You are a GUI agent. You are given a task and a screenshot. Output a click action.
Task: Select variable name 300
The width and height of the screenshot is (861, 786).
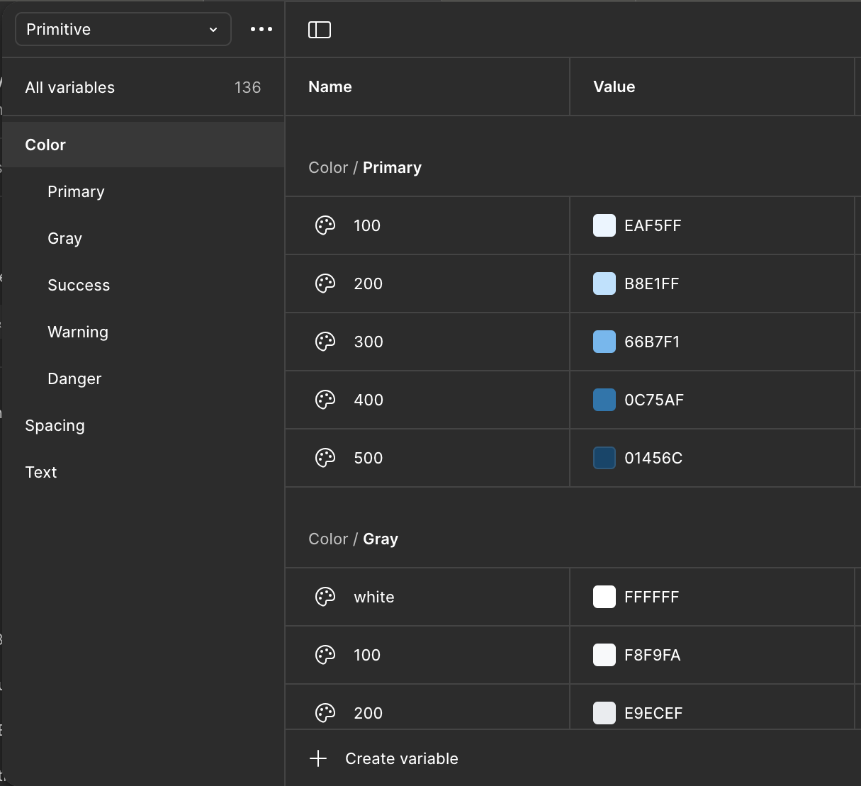click(368, 342)
